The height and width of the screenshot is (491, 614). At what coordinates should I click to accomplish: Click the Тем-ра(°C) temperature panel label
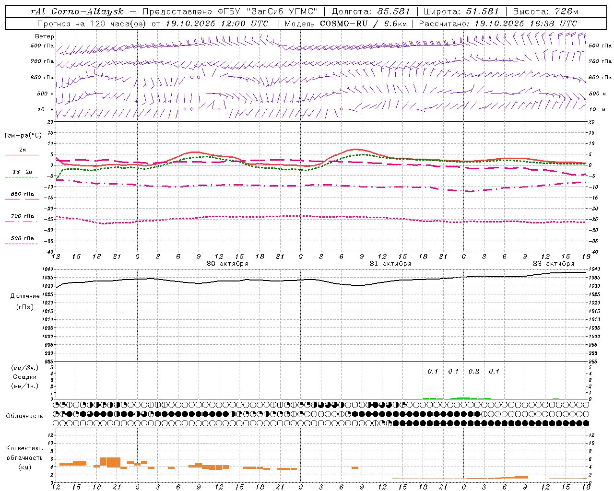pyautogui.click(x=23, y=136)
